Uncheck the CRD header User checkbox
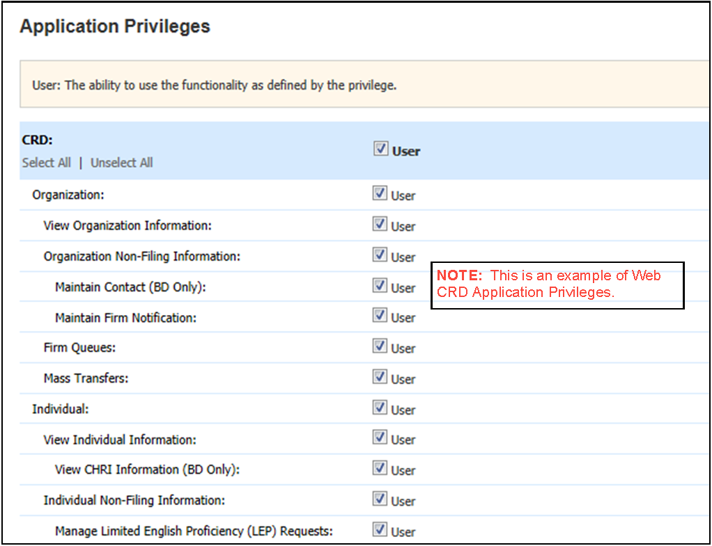 (x=380, y=149)
